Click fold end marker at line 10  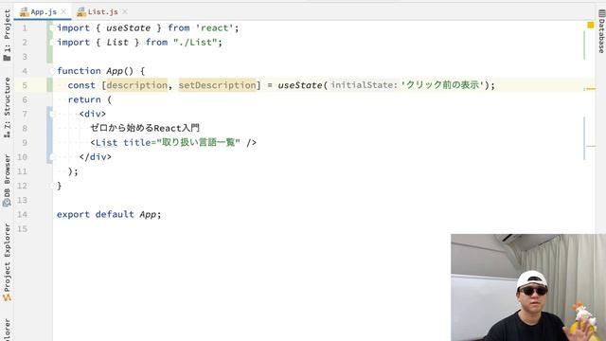click(52, 157)
